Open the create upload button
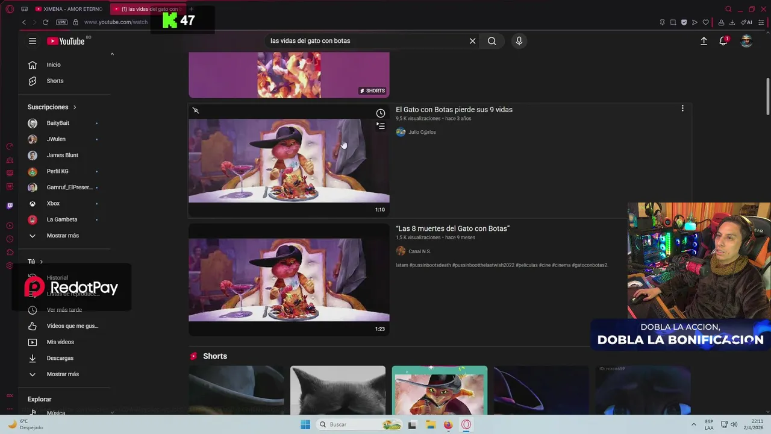Screen dimensions: 771x434 point(704,41)
